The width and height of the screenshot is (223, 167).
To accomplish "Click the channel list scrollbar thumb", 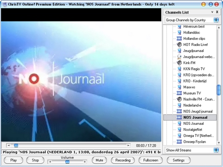I will tap(219, 90).
